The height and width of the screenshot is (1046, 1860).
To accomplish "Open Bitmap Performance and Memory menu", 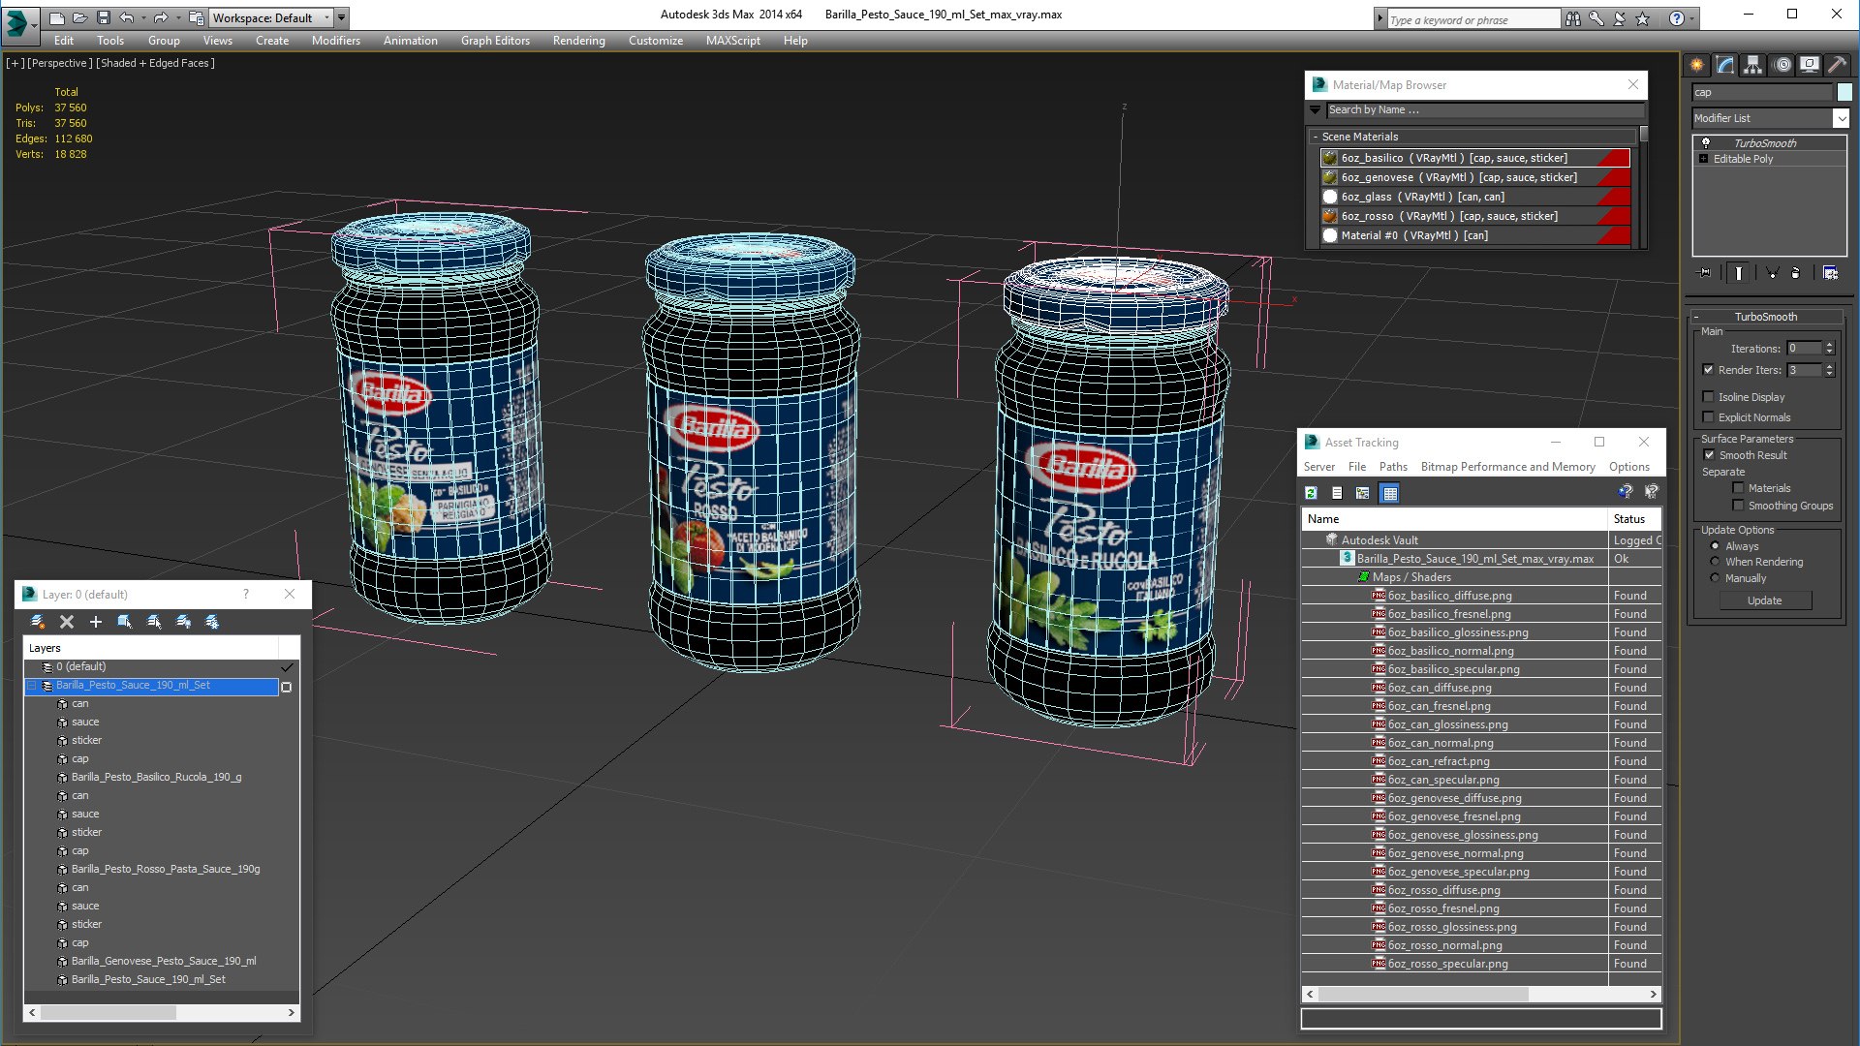I will 1507,467.
